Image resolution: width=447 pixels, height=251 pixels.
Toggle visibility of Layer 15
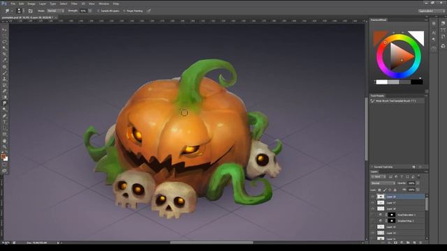click(372, 227)
